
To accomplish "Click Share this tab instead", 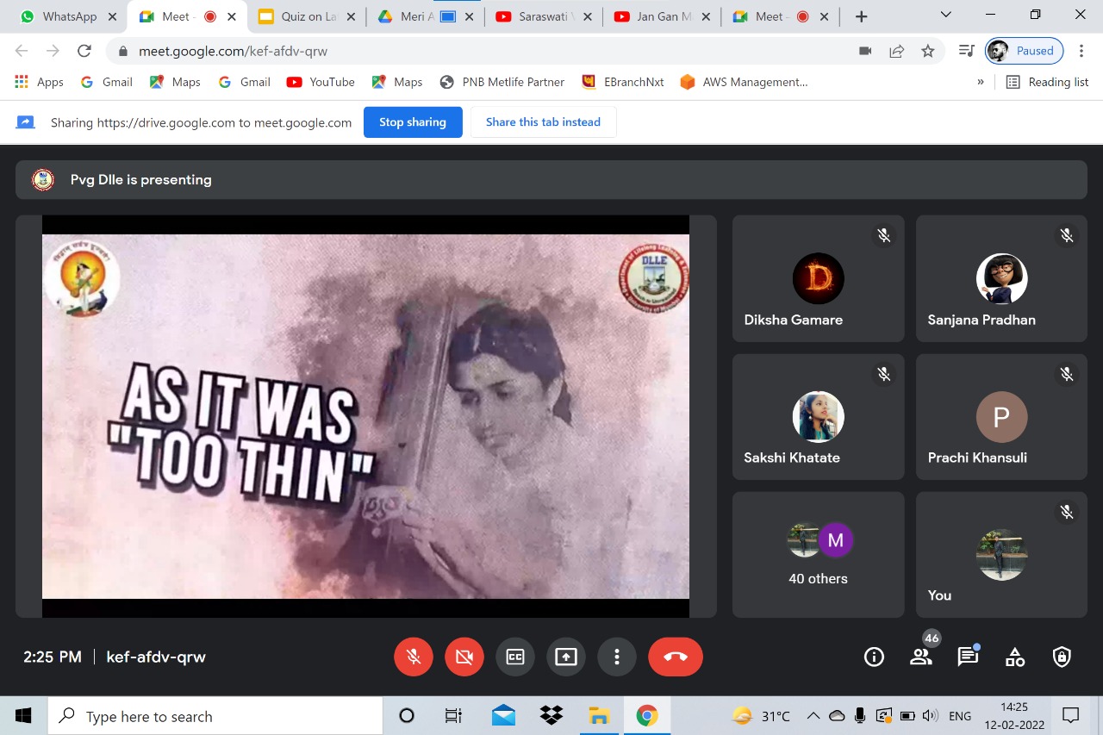I will [543, 122].
